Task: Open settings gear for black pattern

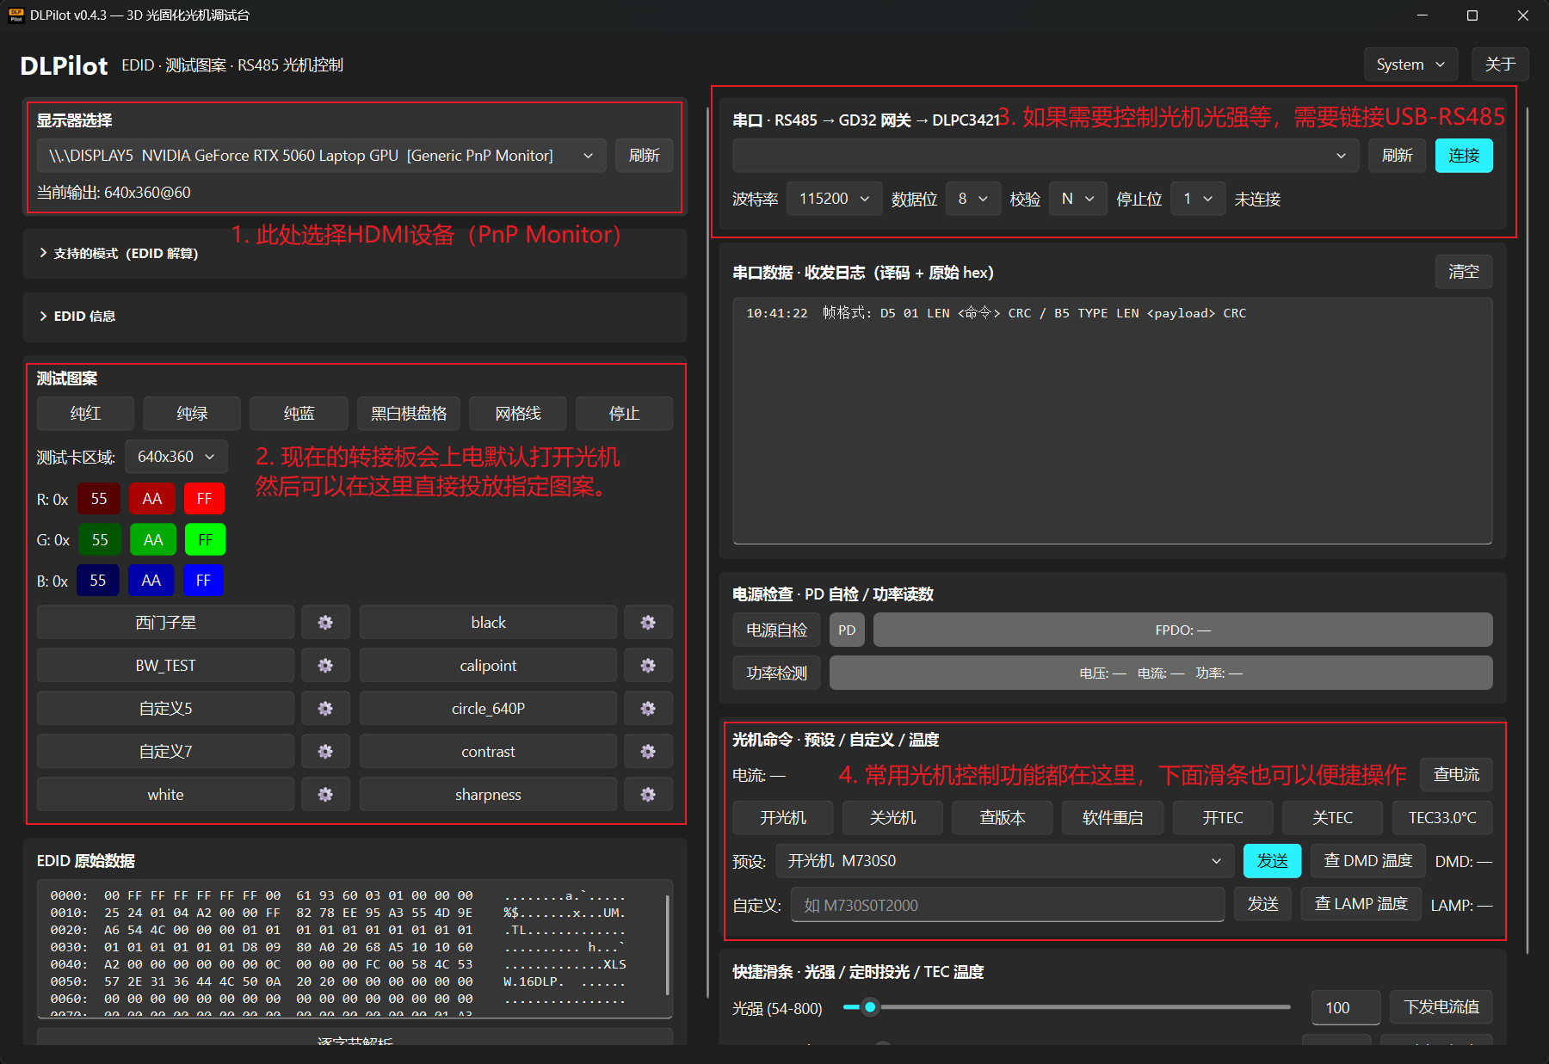Action: tap(648, 622)
